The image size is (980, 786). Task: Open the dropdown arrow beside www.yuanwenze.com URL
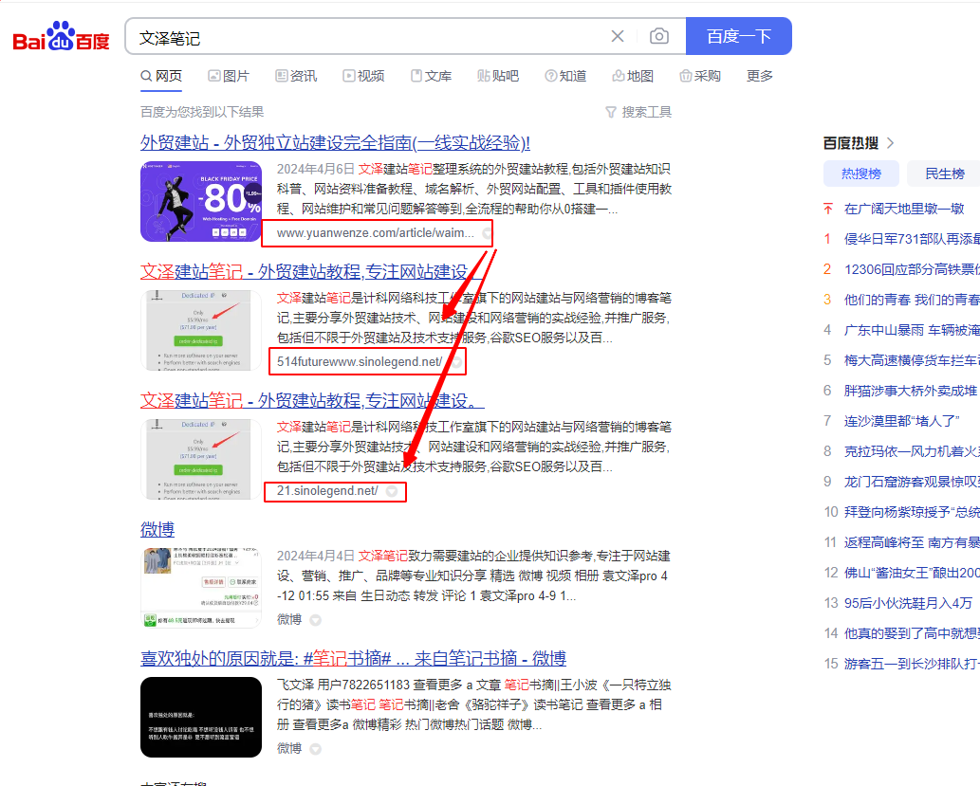tap(487, 233)
